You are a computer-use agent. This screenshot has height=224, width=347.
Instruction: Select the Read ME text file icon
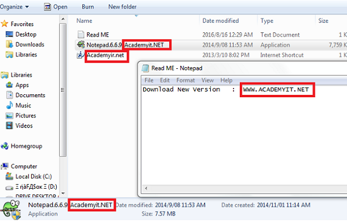pos(81,35)
